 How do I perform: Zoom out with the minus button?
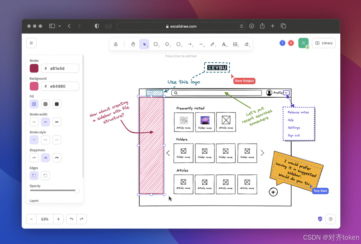[x=31, y=219]
